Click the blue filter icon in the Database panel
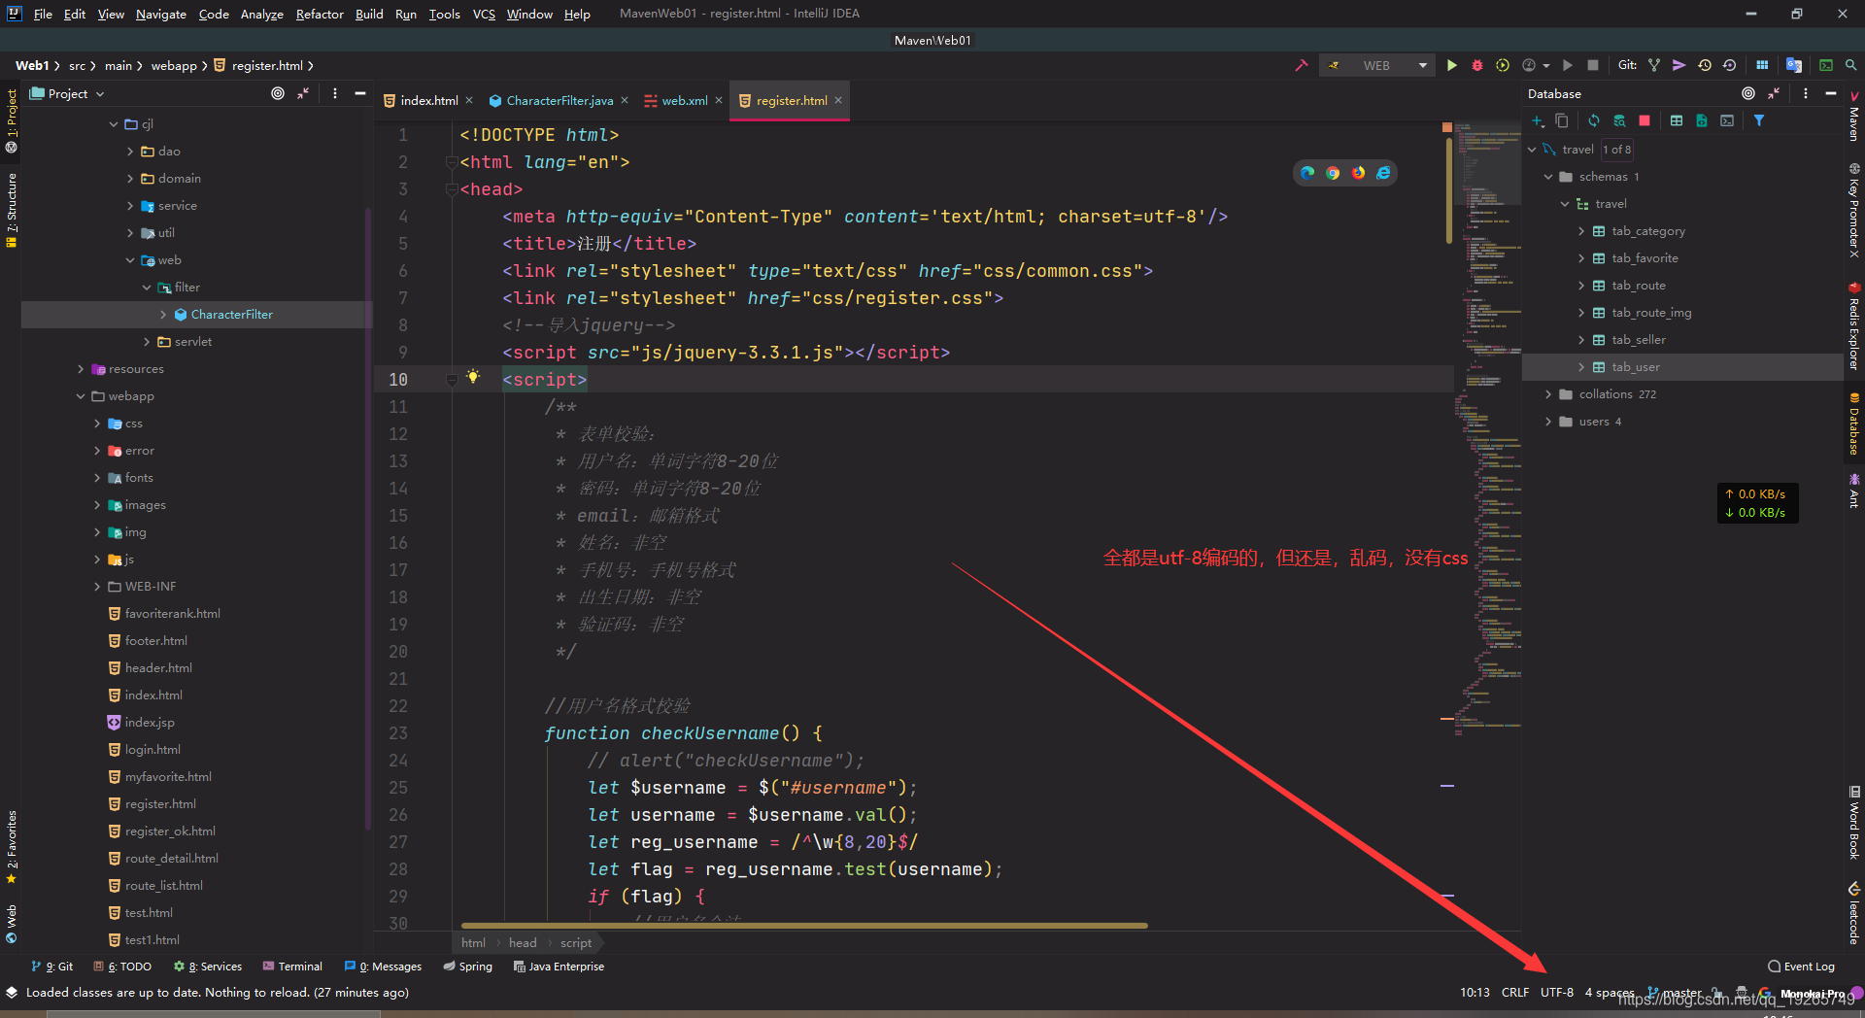1865x1018 pixels. click(1759, 120)
